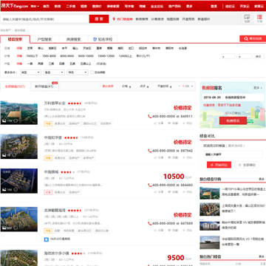The width and height of the screenshot is (266, 266).
Task: Open the middle dropdown in more conditions row
Action: [54, 72]
